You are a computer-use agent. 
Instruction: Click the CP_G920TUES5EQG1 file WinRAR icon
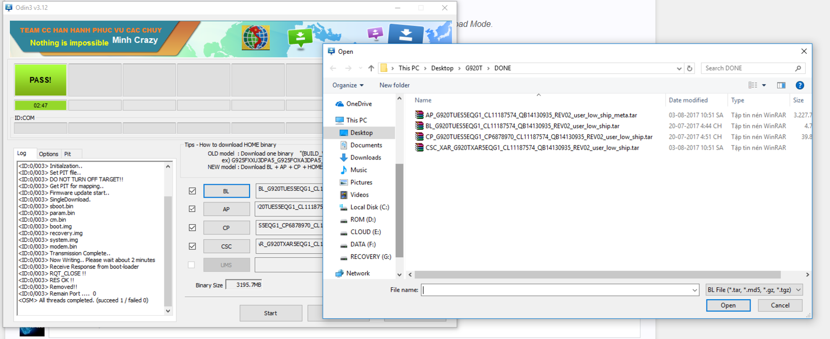click(x=419, y=137)
